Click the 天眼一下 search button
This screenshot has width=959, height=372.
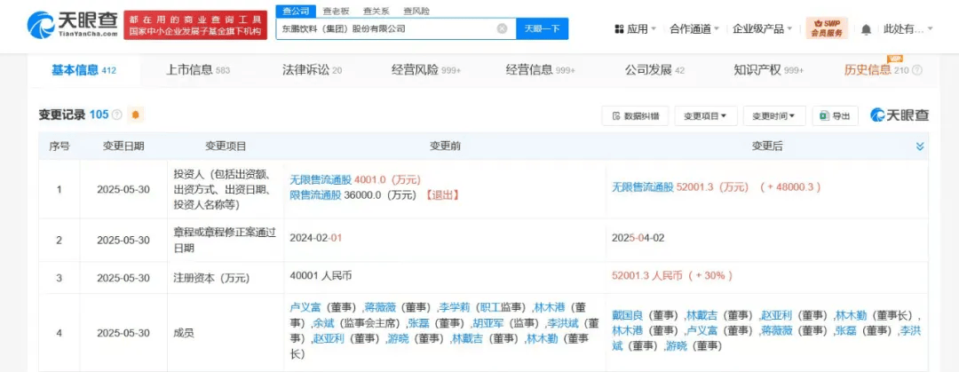[543, 28]
